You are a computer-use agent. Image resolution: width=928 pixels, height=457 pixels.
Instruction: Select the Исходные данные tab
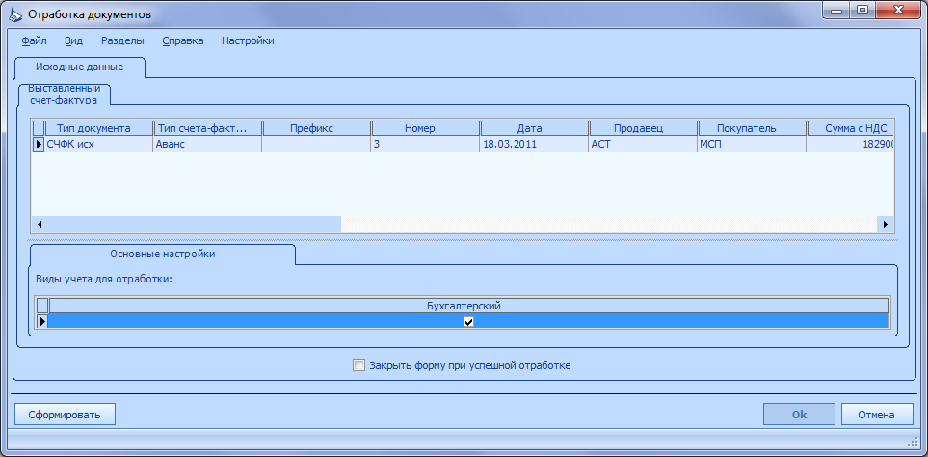pos(79,67)
